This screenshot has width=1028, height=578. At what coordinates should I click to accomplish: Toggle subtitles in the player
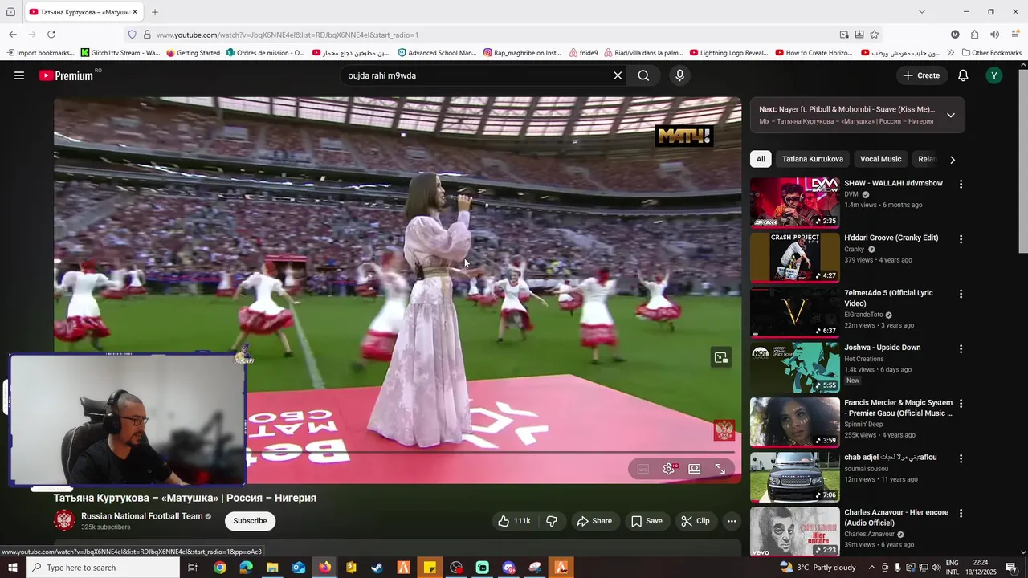tap(642, 469)
